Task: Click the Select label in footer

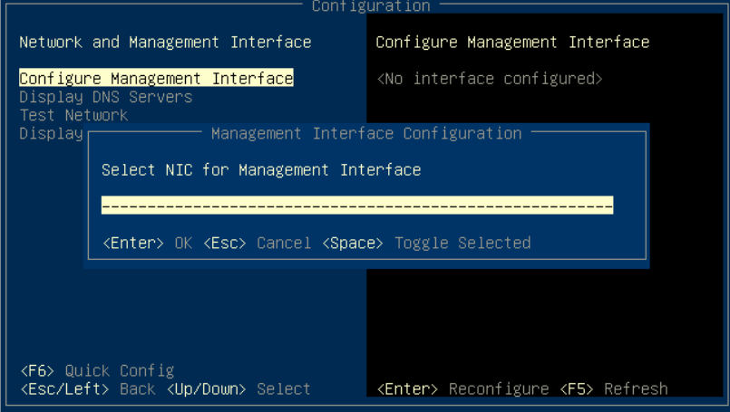Action: point(283,388)
